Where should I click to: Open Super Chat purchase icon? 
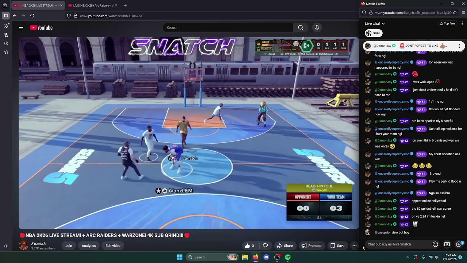click(x=447, y=244)
